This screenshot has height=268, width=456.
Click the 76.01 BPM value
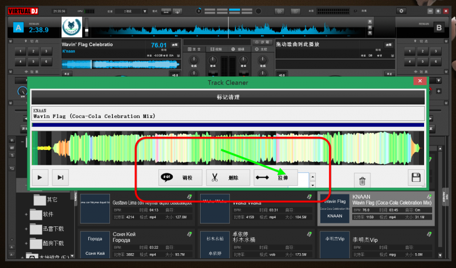159,45
